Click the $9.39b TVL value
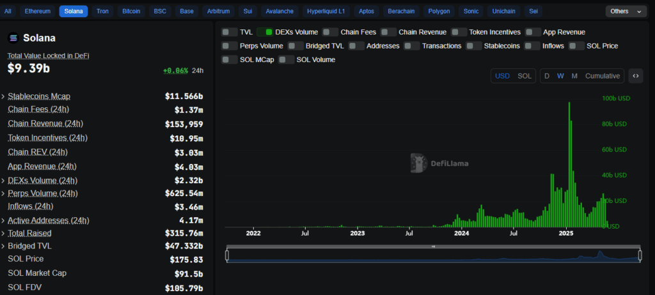 coord(28,69)
